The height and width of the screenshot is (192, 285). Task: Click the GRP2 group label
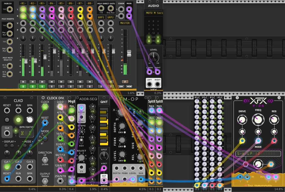click(110, 17)
